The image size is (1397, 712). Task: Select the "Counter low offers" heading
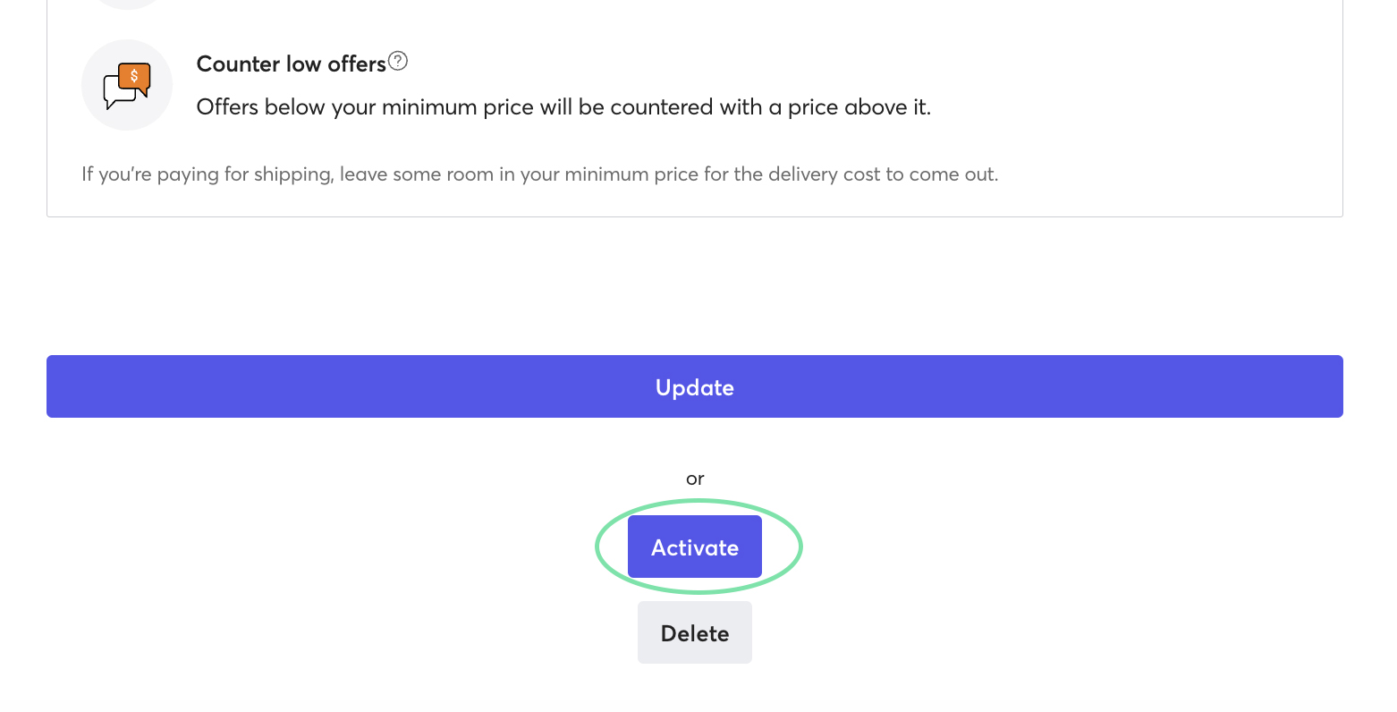pos(291,64)
